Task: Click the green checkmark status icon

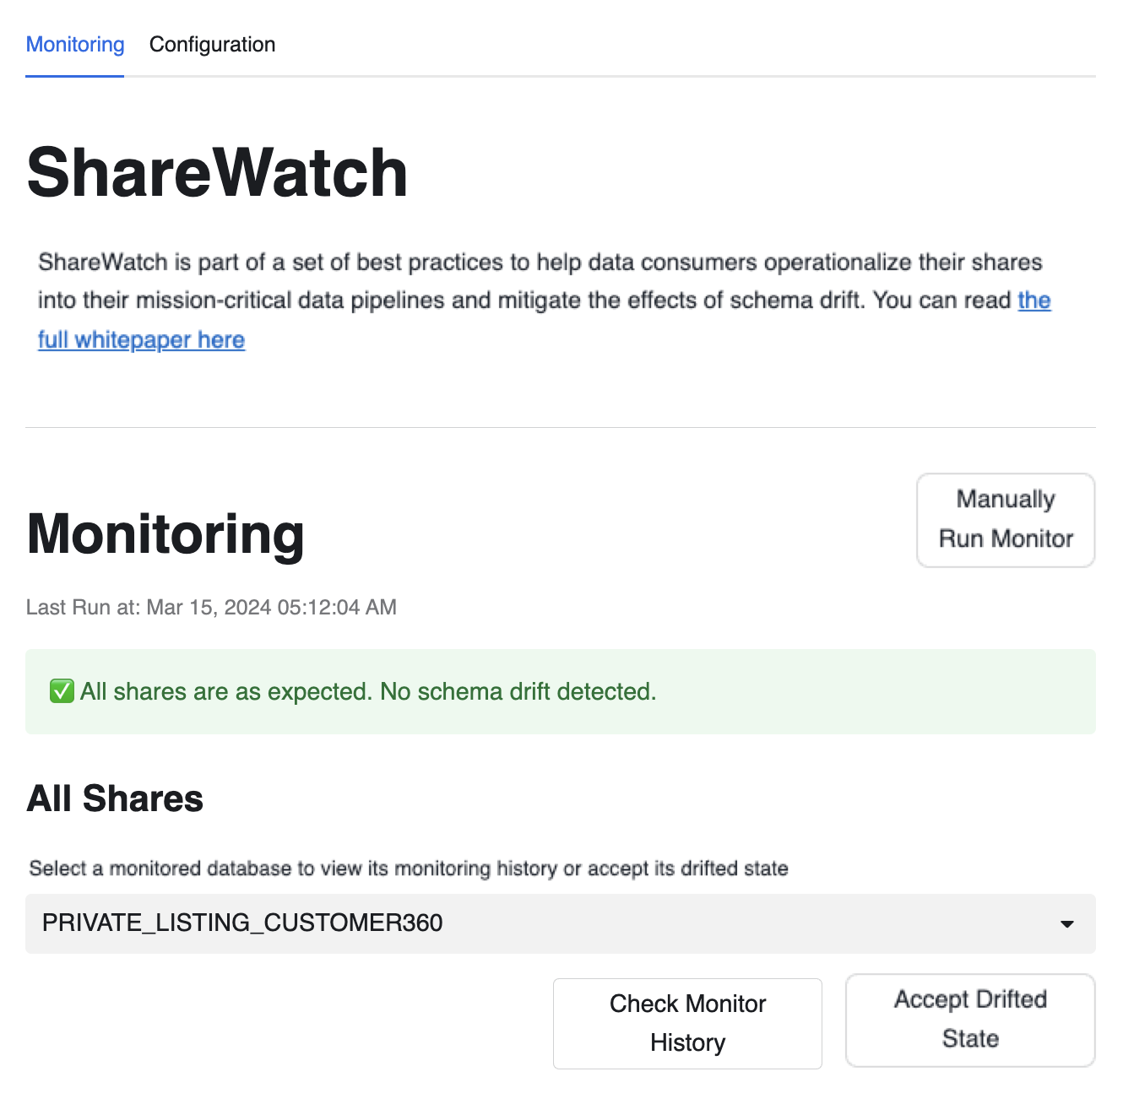Action: [62, 692]
